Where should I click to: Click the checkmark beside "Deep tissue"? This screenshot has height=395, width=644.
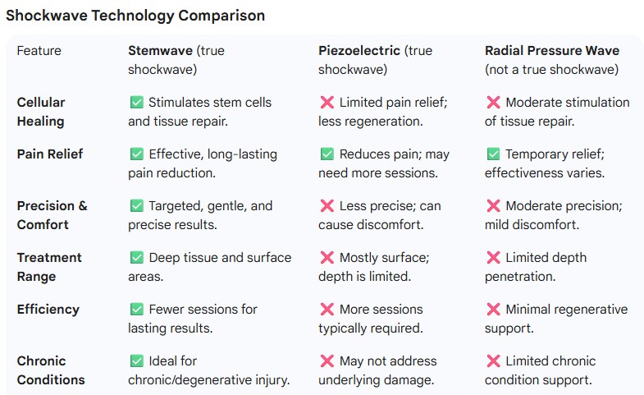click(136, 258)
